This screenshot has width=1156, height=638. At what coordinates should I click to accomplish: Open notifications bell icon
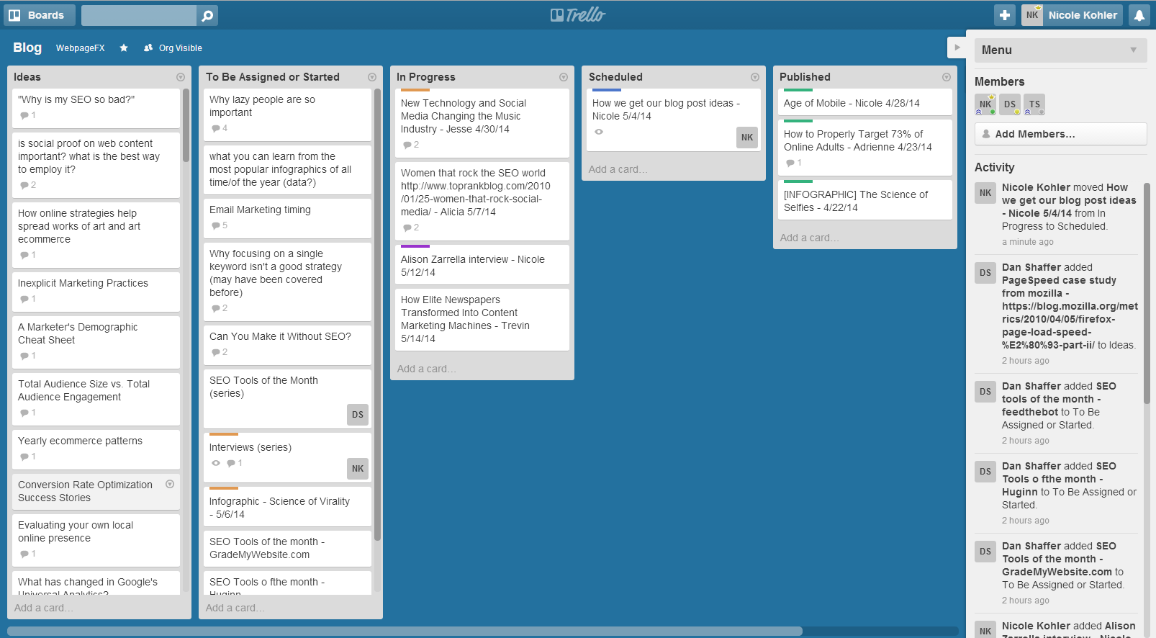pos(1139,15)
